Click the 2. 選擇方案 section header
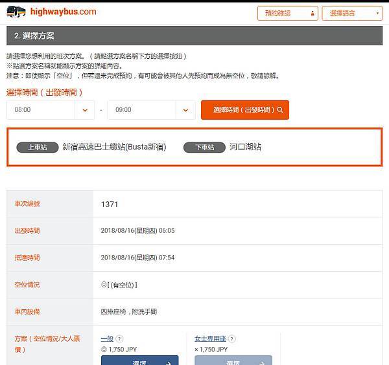 click(x=194, y=36)
